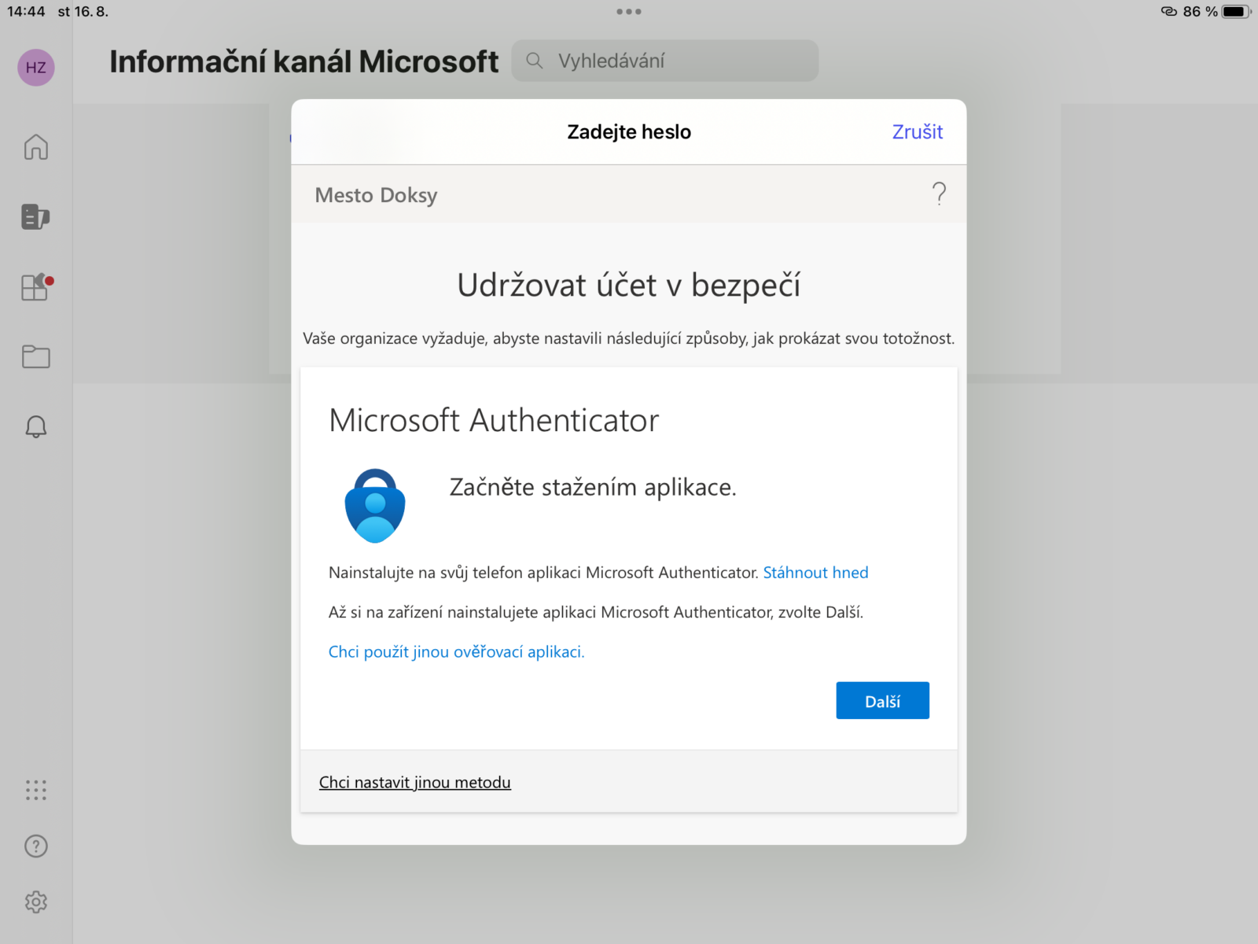Open the HZ profile avatar

coord(36,68)
